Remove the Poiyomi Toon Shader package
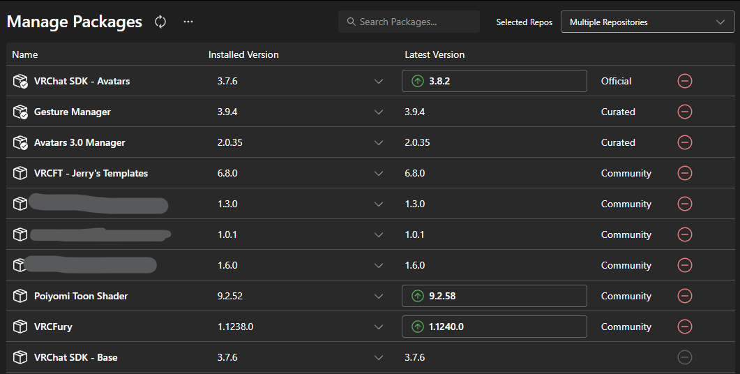The image size is (740, 374). pos(685,296)
